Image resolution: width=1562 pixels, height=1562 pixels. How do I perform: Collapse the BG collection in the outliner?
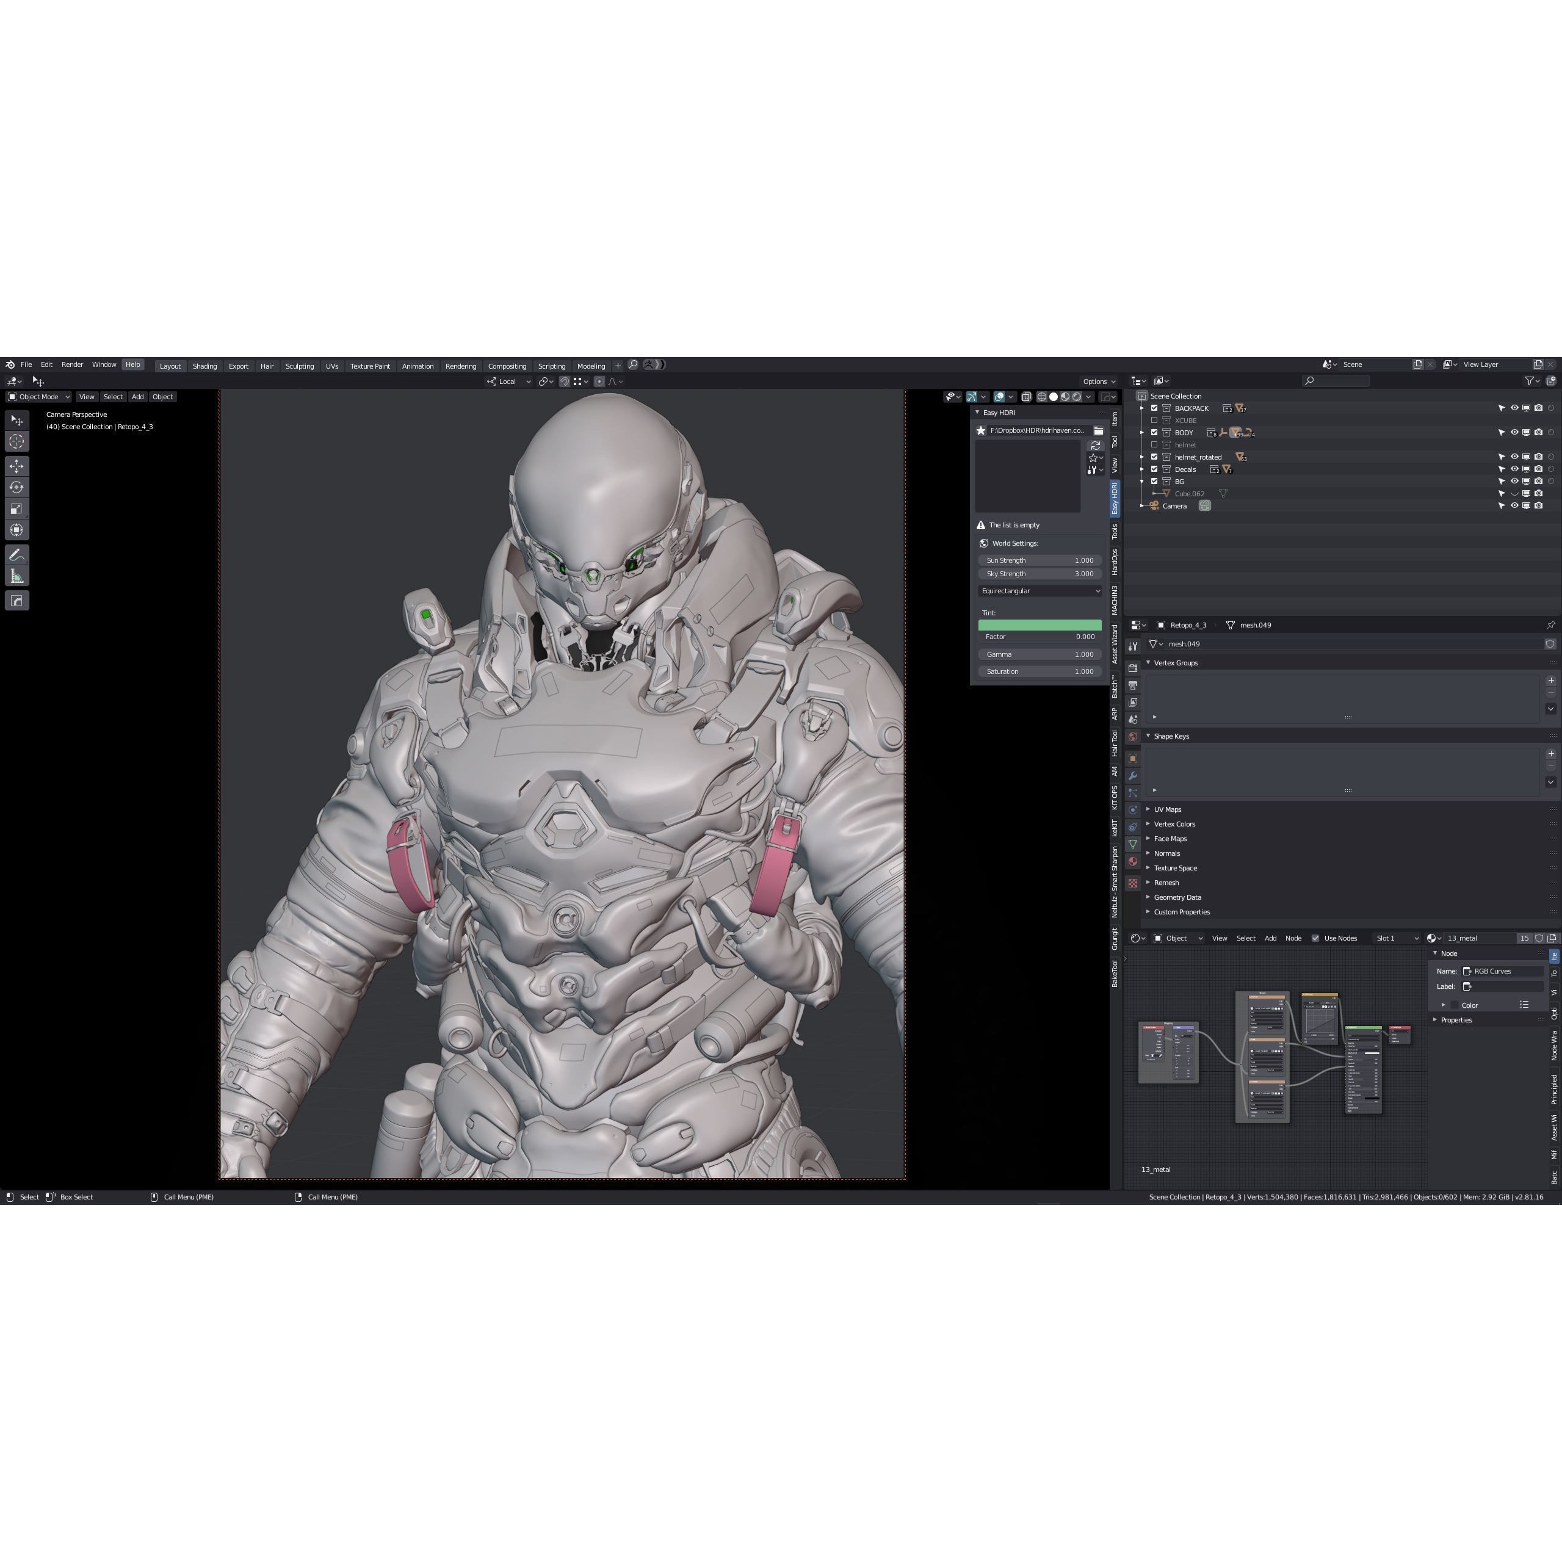coord(1141,482)
